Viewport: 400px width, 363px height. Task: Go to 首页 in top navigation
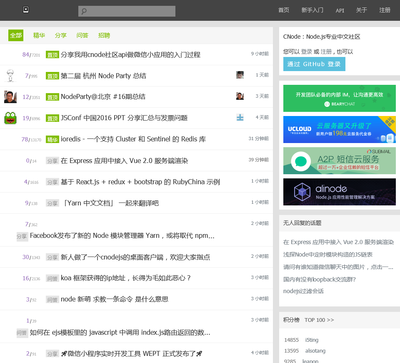pyautogui.click(x=284, y=10)
